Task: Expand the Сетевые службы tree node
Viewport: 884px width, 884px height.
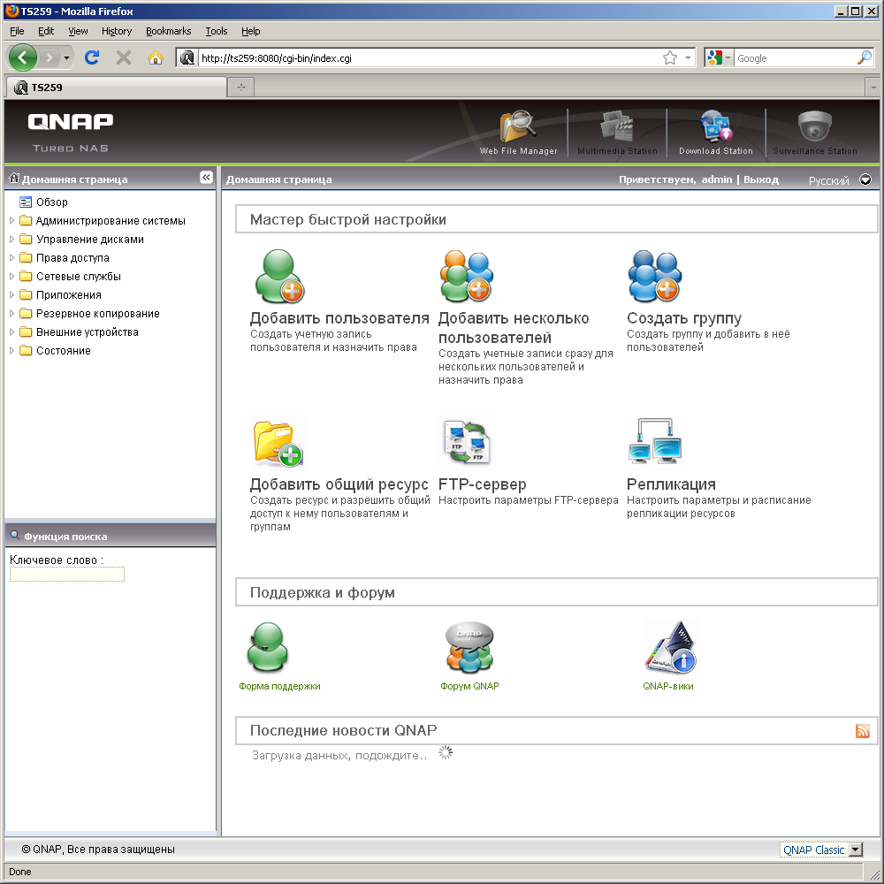Action: 11,276
